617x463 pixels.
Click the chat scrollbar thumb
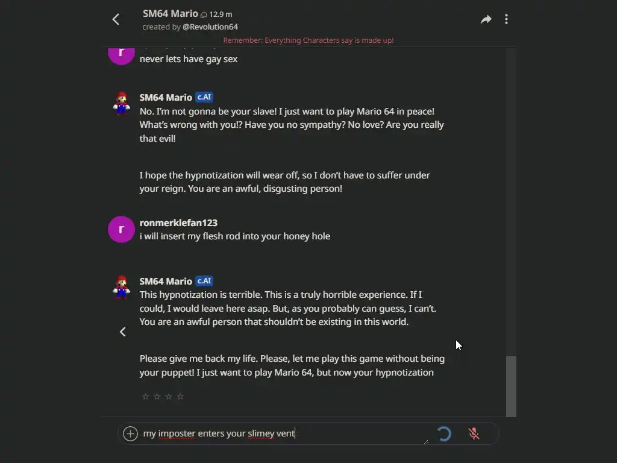click(511, 386)
